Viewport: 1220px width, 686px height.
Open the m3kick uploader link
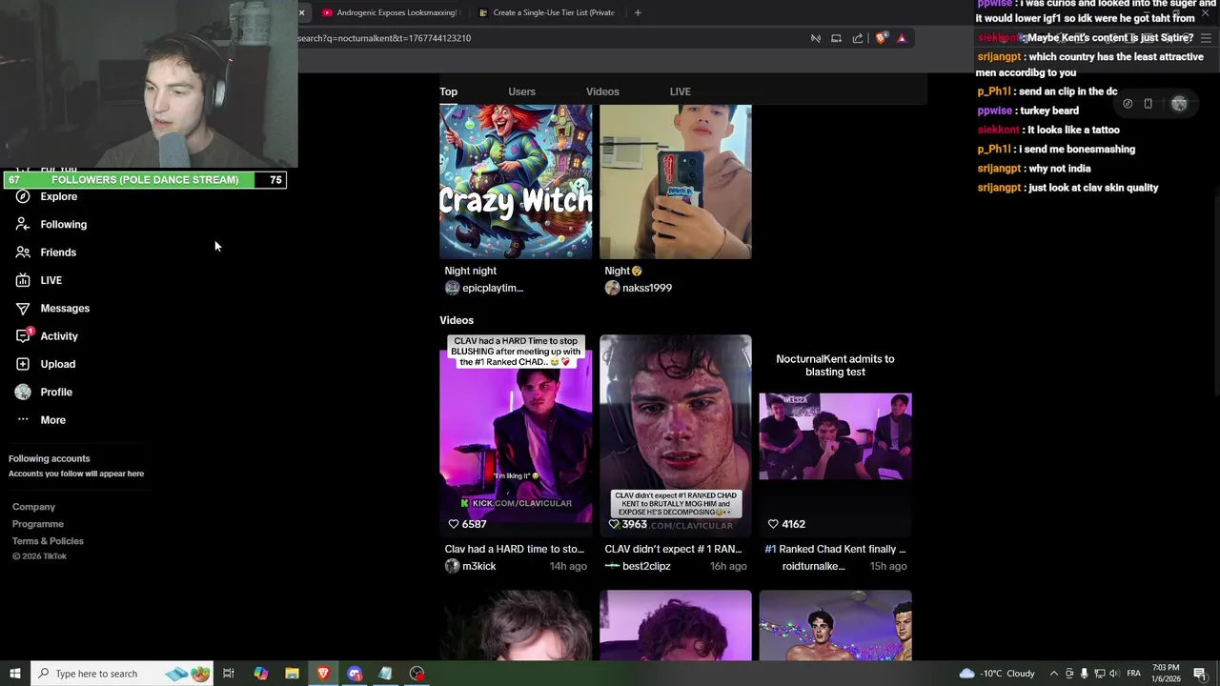pos(471,566)
